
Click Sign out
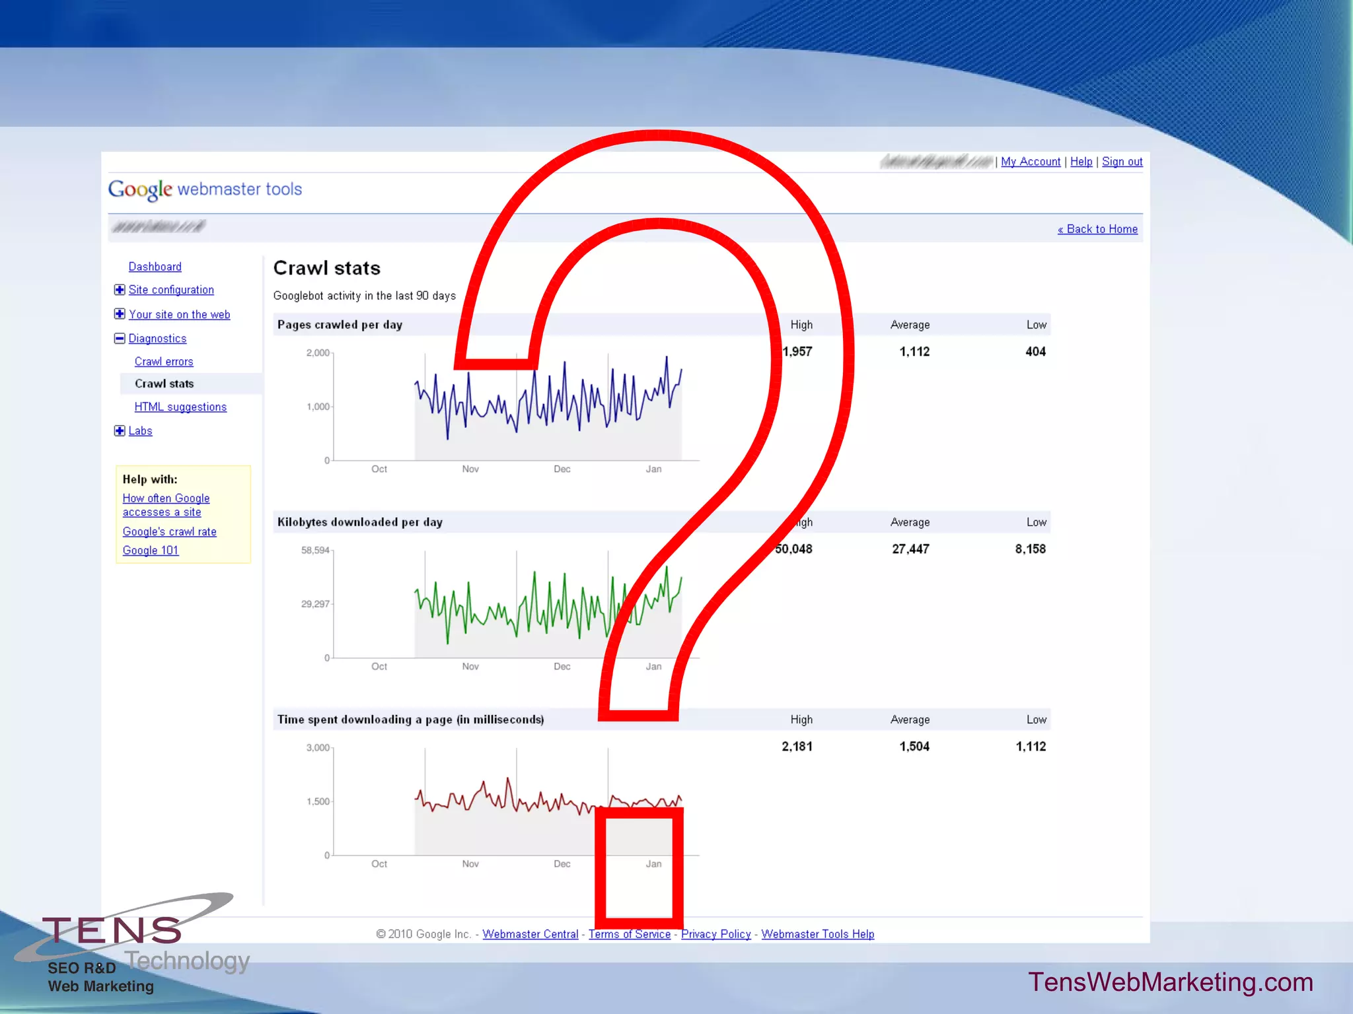coord(1122,162)
